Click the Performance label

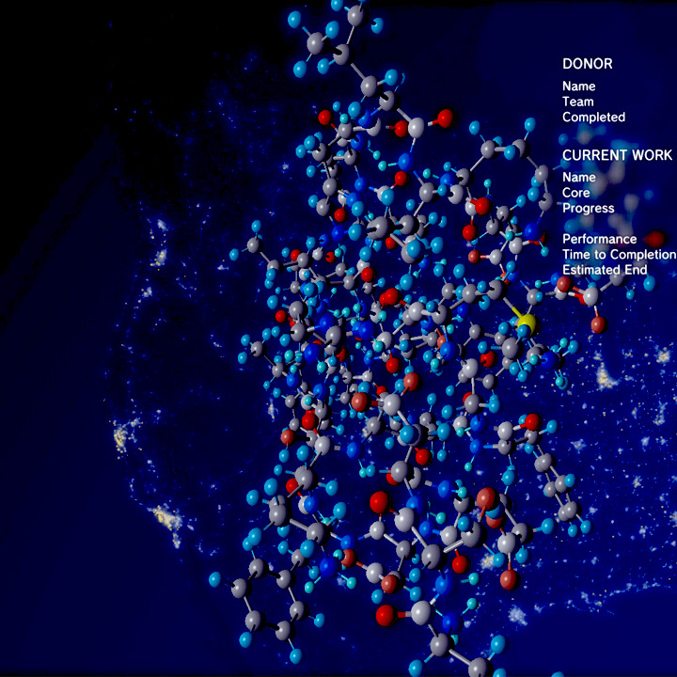click(599, 239)
